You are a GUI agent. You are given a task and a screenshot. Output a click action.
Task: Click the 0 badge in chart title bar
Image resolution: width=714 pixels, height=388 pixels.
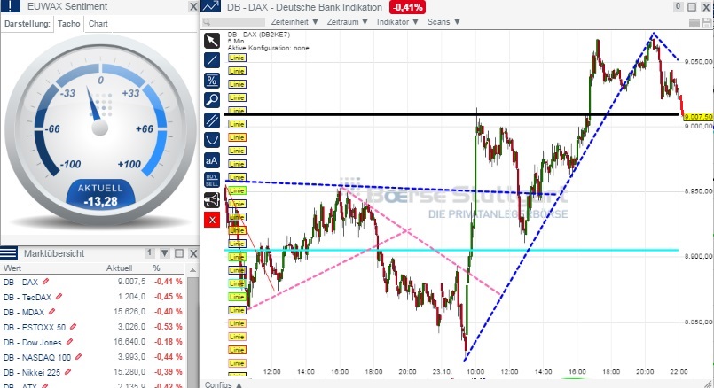(678, 6)
